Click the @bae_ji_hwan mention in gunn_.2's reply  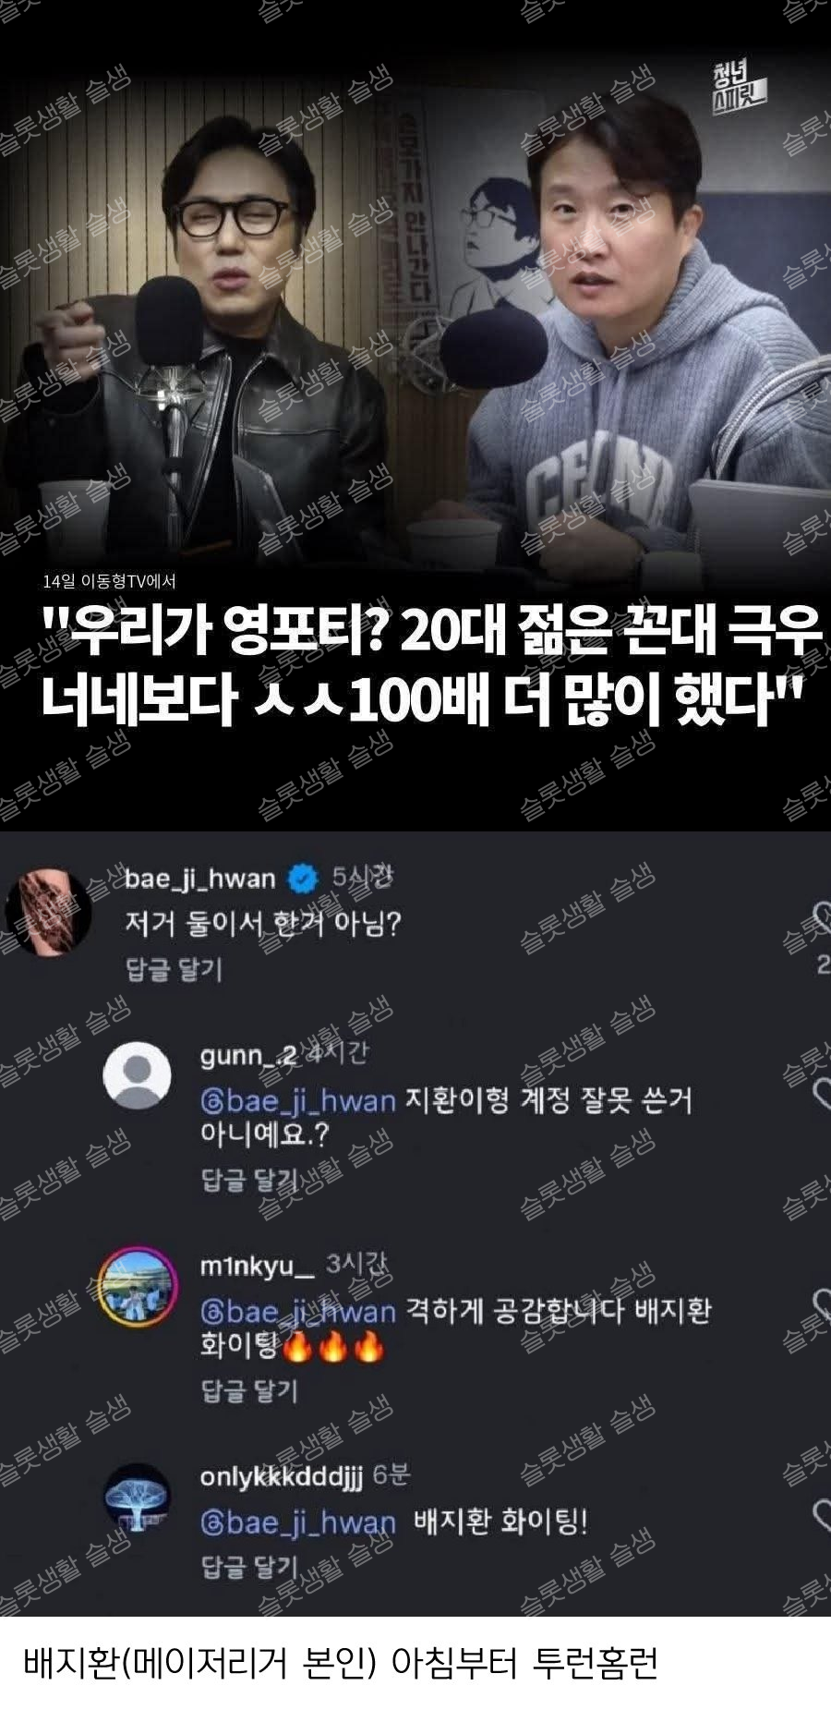point(298,1101)
